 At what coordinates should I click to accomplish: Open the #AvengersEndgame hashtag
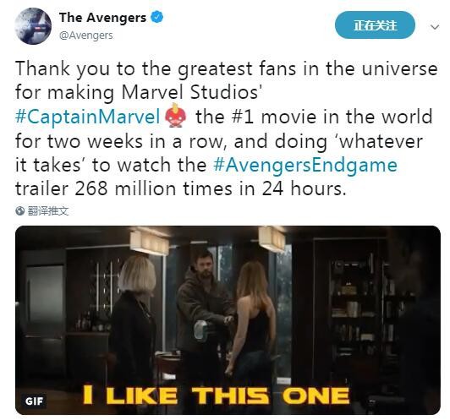pos(305,166)
